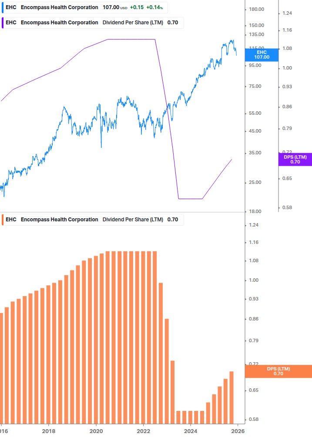This screenshot has height=437, width=312.
Task: Click the 45.00 price axis label
Action: tap(255, 131)
